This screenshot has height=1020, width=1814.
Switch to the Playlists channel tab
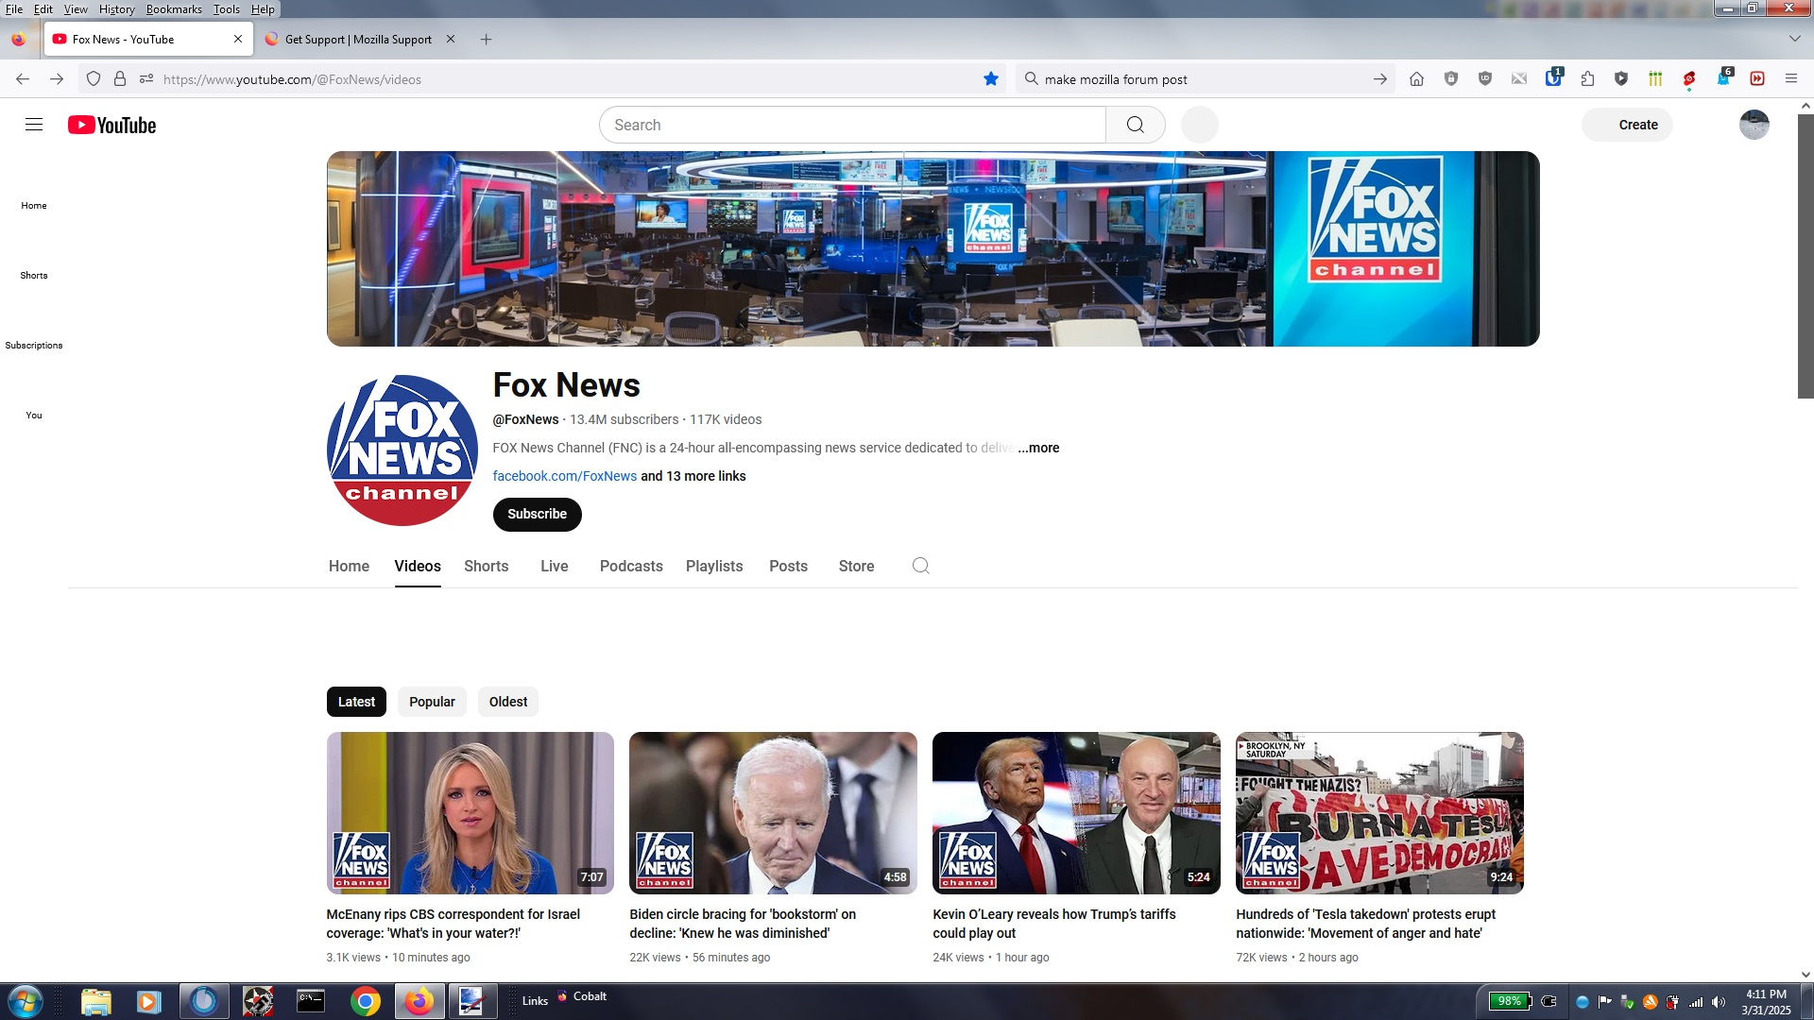coord(713,566)
